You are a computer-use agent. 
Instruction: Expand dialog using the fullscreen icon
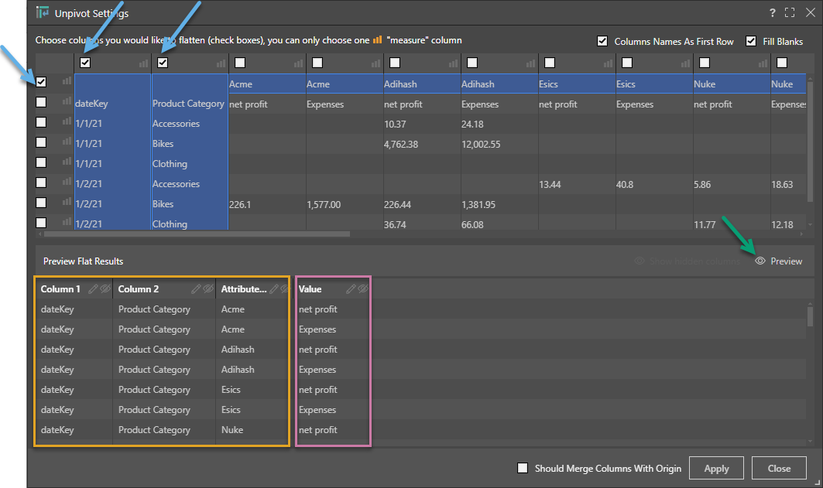(790, 13)
